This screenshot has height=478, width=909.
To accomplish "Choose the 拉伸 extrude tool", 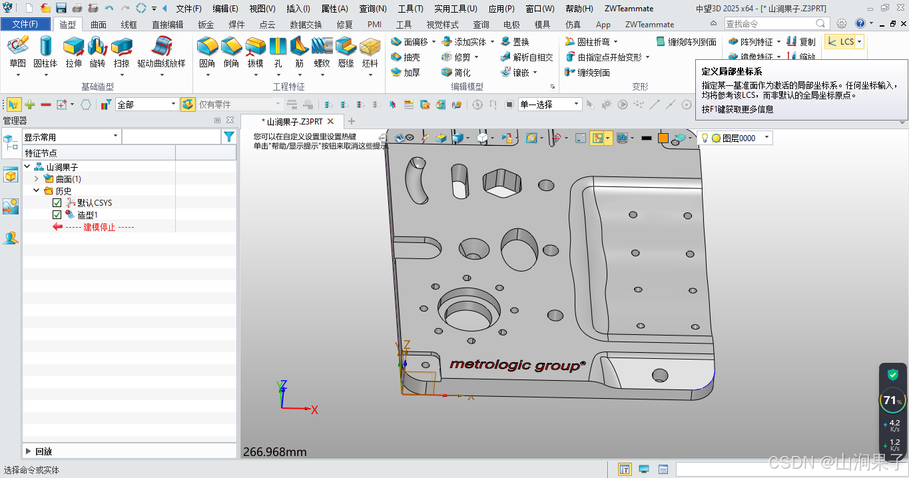I will click(x=73, y=52).
